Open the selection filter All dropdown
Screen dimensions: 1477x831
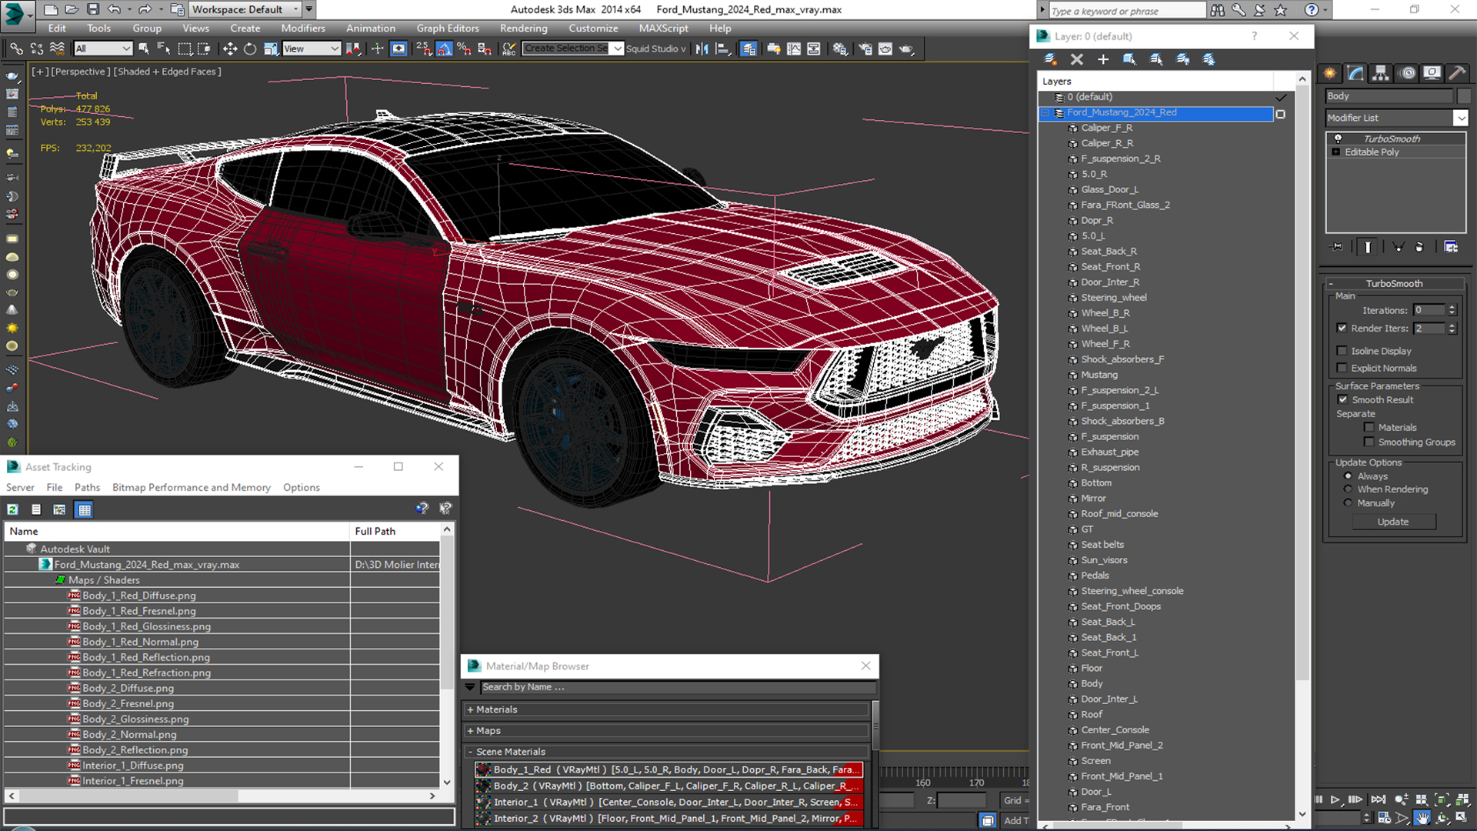(x=103, y=48)
